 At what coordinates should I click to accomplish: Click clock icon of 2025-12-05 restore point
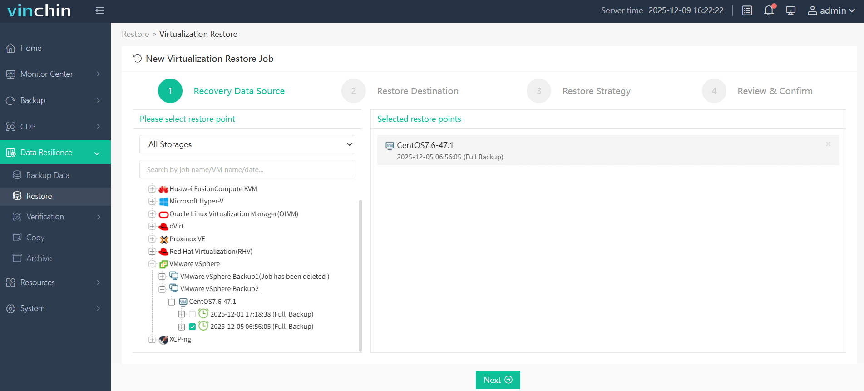point(203,326)
